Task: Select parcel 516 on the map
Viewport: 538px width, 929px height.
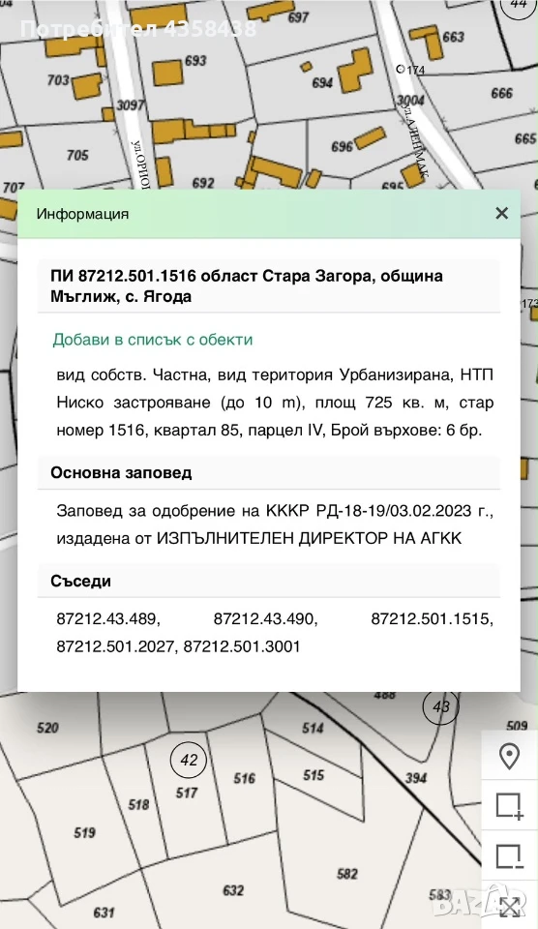Action: click(x=244, y=778)
